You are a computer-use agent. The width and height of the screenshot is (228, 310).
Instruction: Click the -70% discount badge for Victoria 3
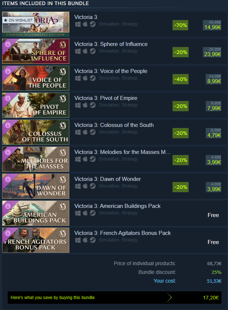click(x=180, y=25)
